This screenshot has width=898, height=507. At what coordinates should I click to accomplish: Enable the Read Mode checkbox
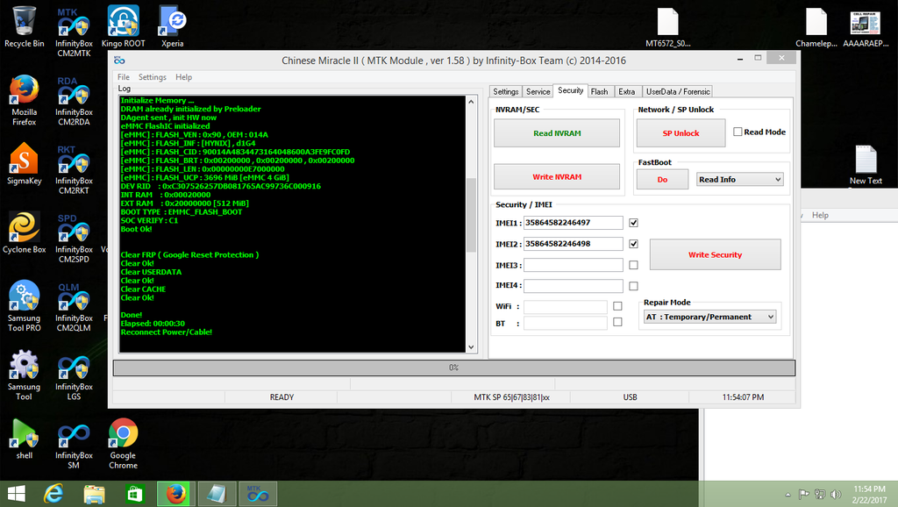[x=738, y=132]
